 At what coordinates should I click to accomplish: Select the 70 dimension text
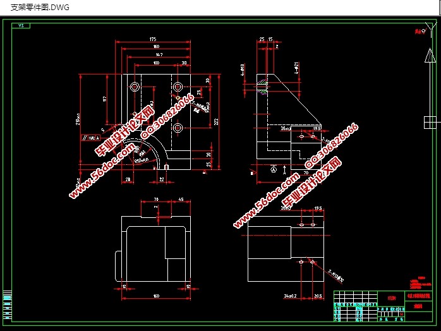tap(306, 172)
